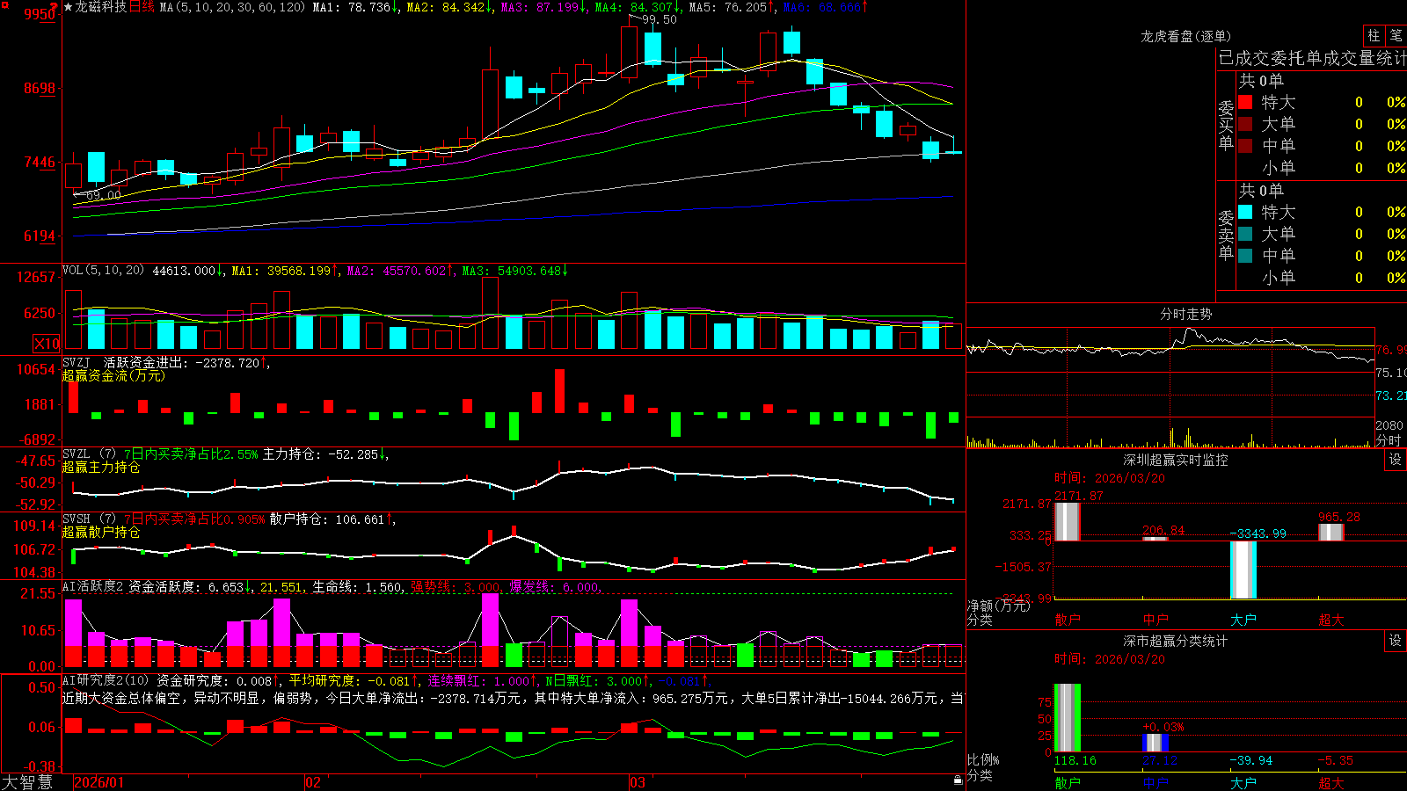Click the 深圳超赢实时监控 panel title
The width and height of the screenshot is (1407, 791).
pyautogui.click(x=1175, y=460)
